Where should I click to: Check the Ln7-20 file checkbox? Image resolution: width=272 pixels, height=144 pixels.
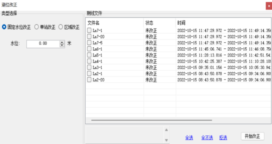[x=89, y=37]
